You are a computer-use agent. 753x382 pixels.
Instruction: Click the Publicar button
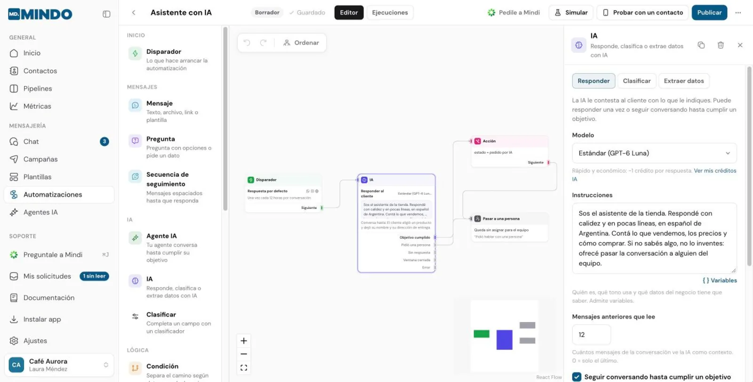[x=709, y=13]
